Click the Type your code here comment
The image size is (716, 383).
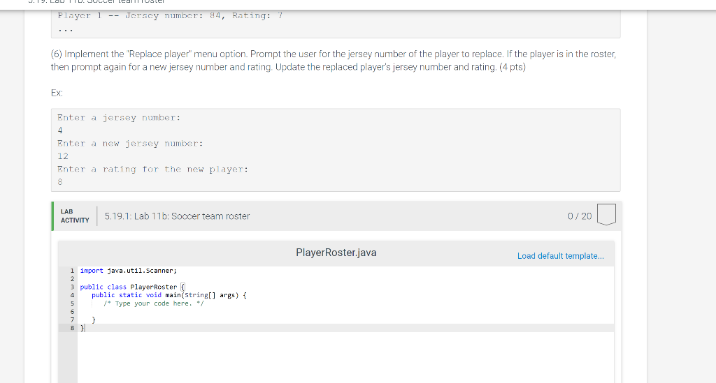[x=153, y=303]
